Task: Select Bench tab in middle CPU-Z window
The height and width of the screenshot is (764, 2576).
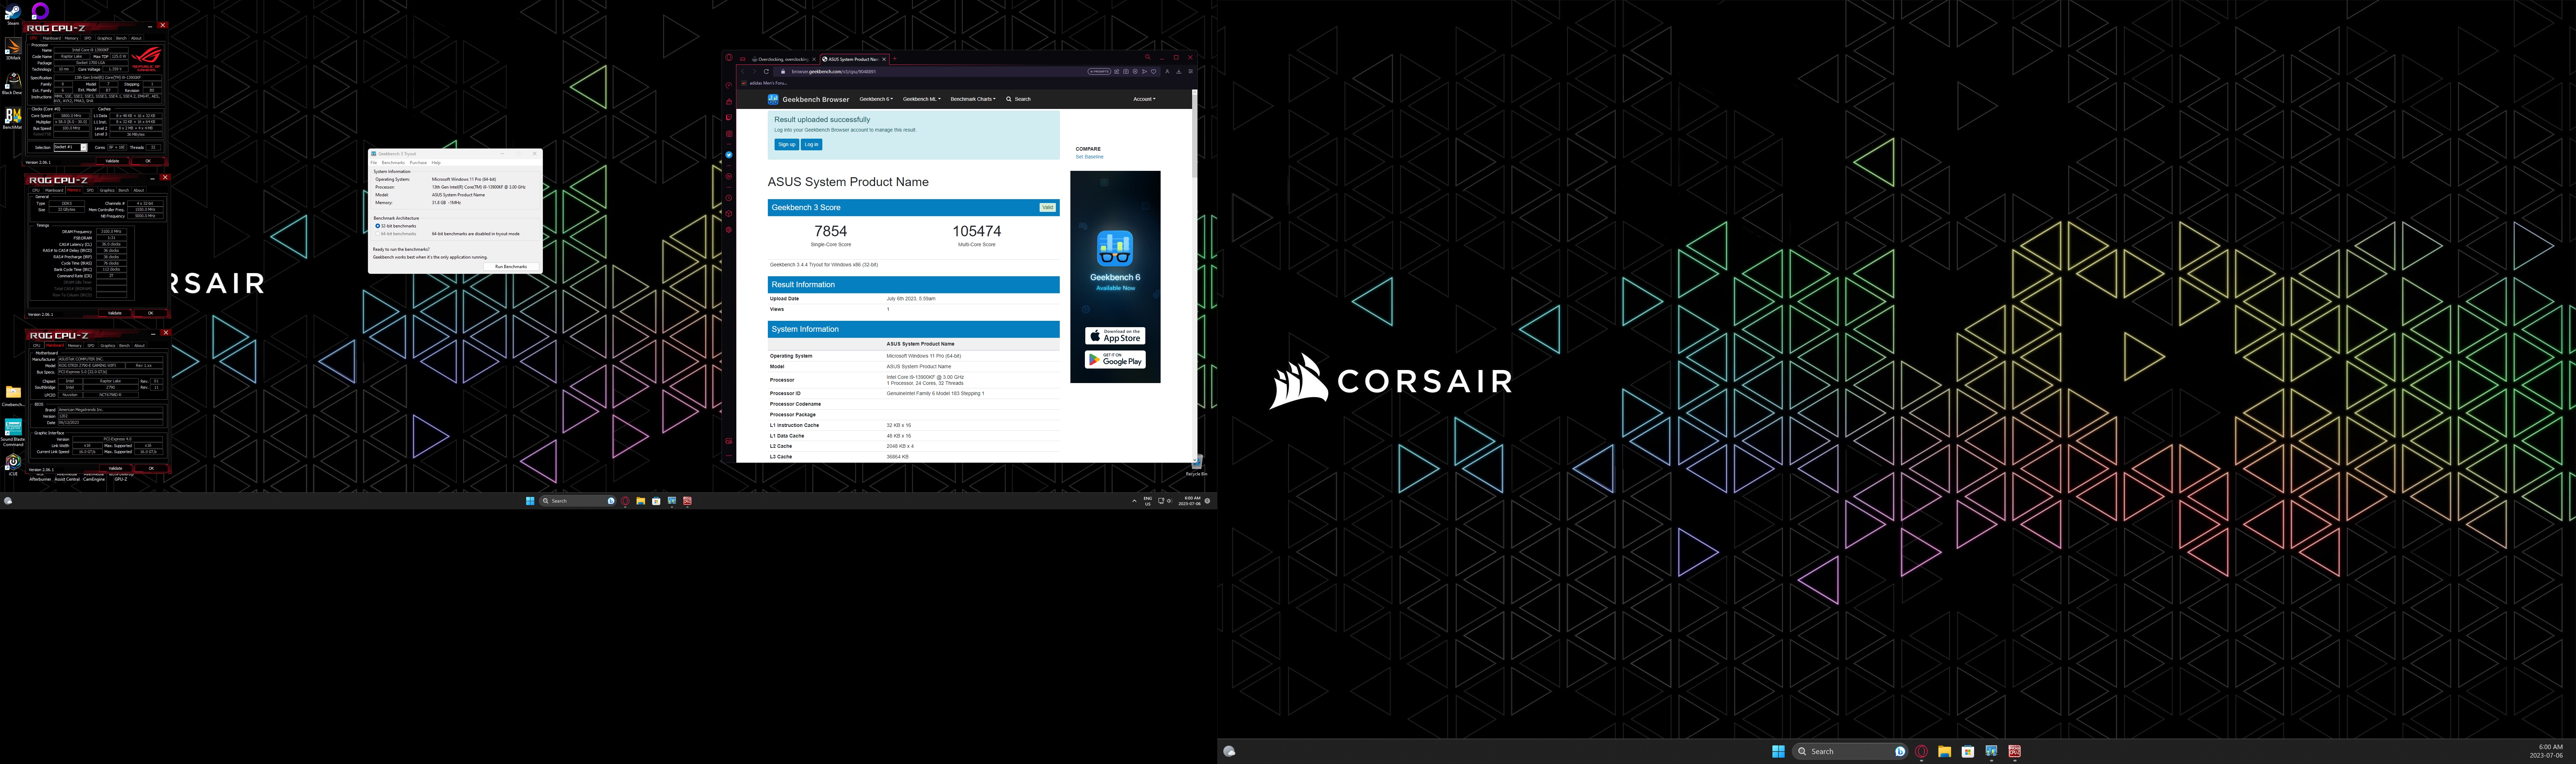Action: 124,190
